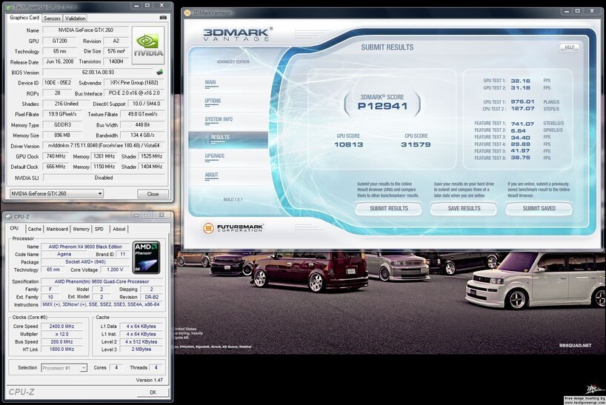This screenshot has width=606, height=405.
Task: Click the SUBMIT SAVED button
Action: (x=539, y=209)
